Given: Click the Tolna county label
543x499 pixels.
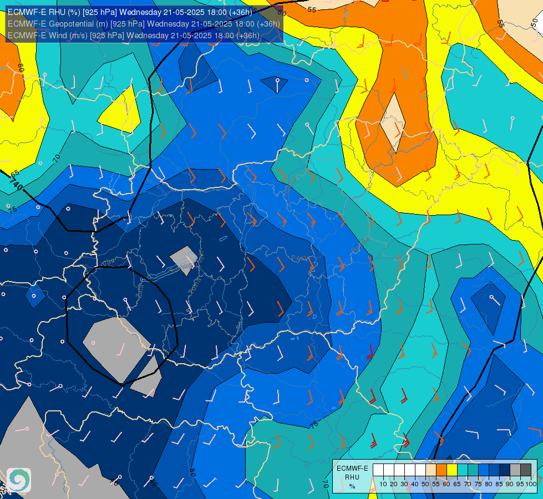Looking at the screenshot, I should (x=195, y=286).
